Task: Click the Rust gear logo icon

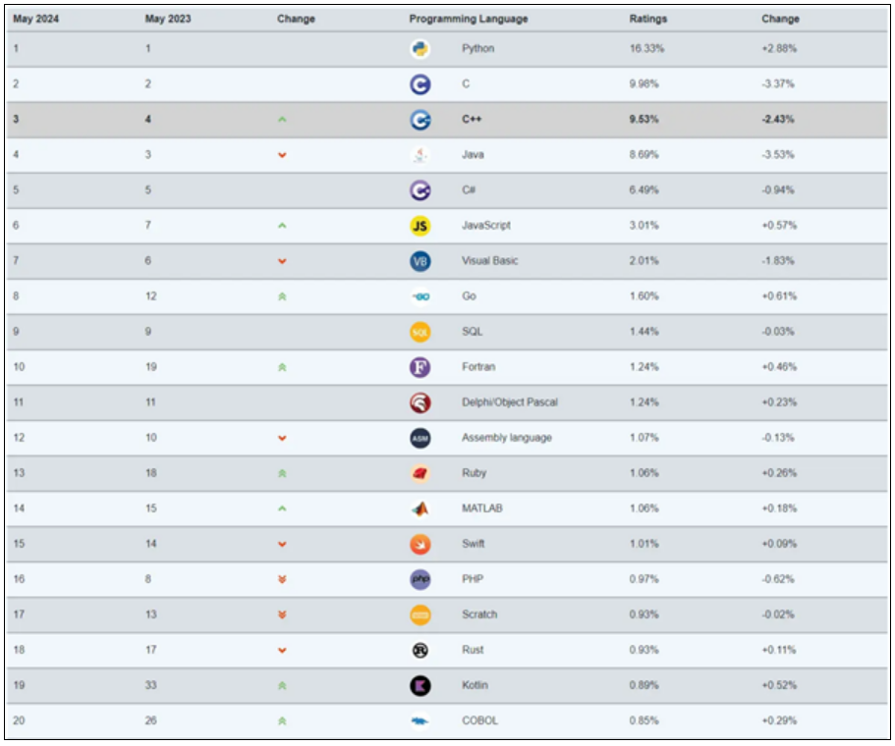Action: click(420, 650)
